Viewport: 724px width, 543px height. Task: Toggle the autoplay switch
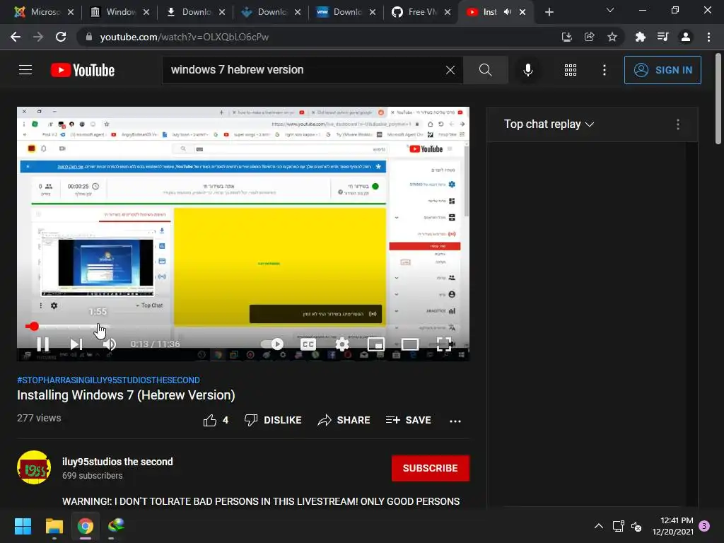point(272,344)
